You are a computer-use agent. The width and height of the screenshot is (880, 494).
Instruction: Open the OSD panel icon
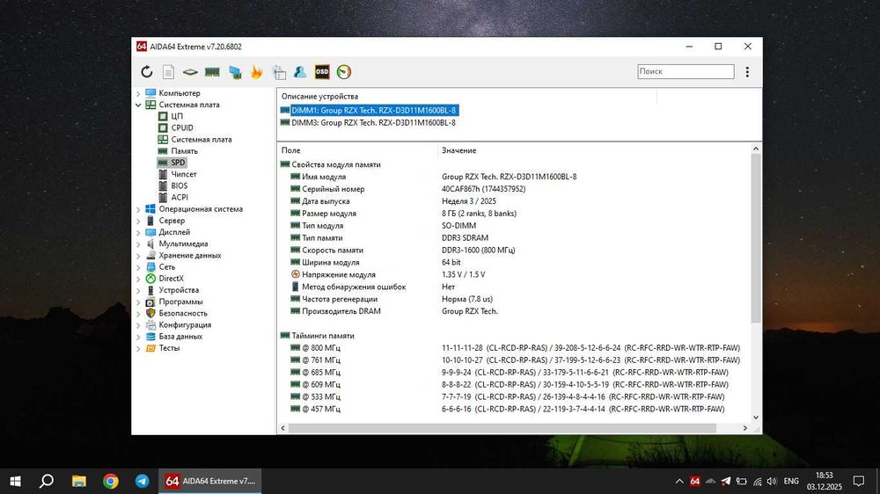tap(322, 72)
